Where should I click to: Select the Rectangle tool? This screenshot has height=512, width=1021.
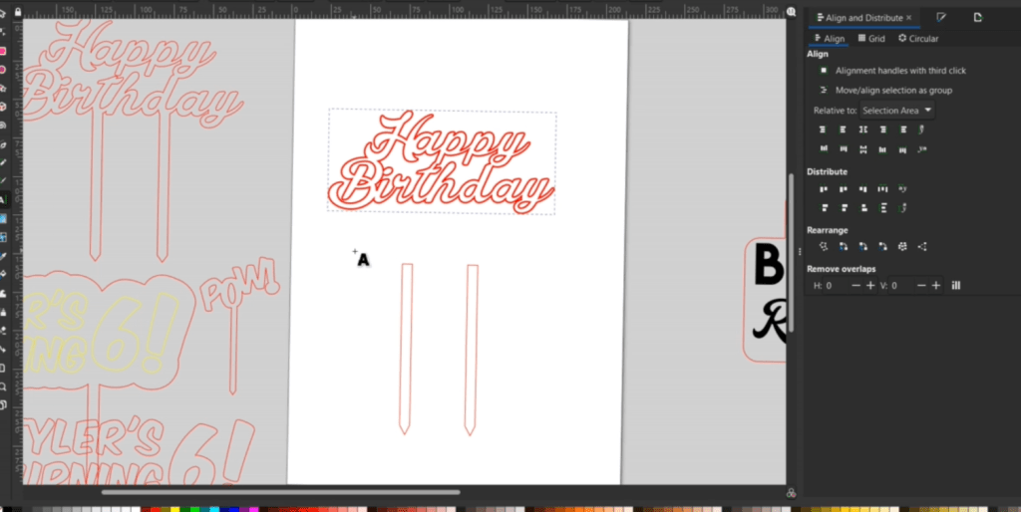pos(4,51)
